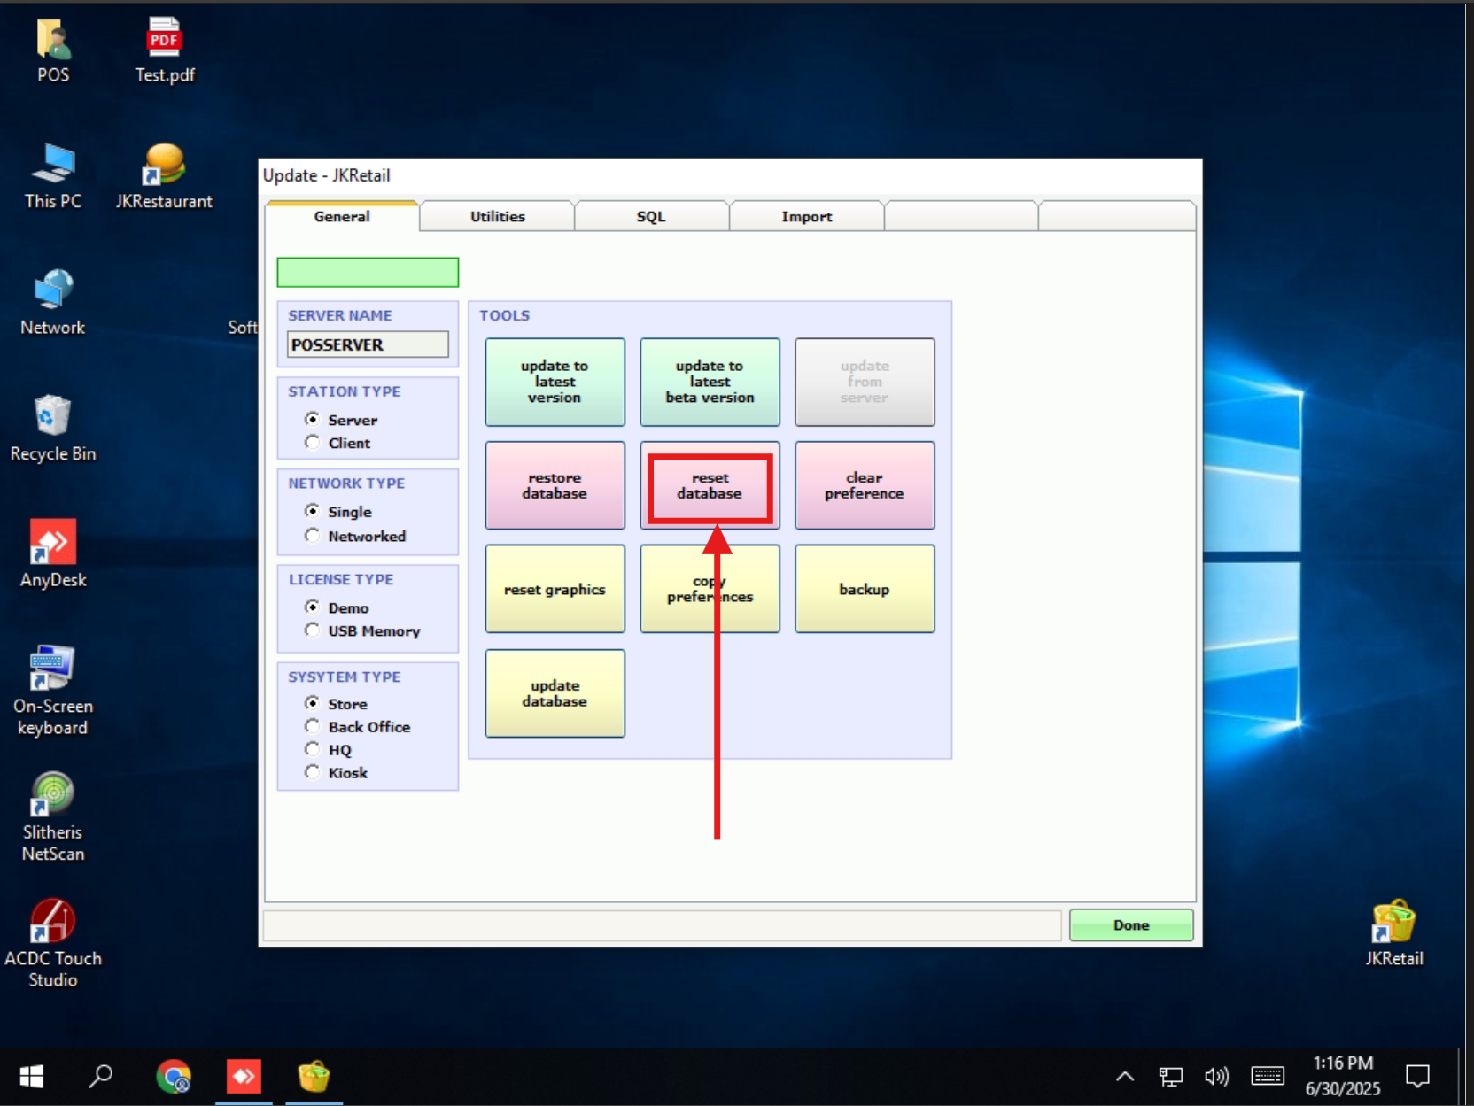1474x1106 pixels.
Task: Click the reset database button
Action: click(710, 485)
